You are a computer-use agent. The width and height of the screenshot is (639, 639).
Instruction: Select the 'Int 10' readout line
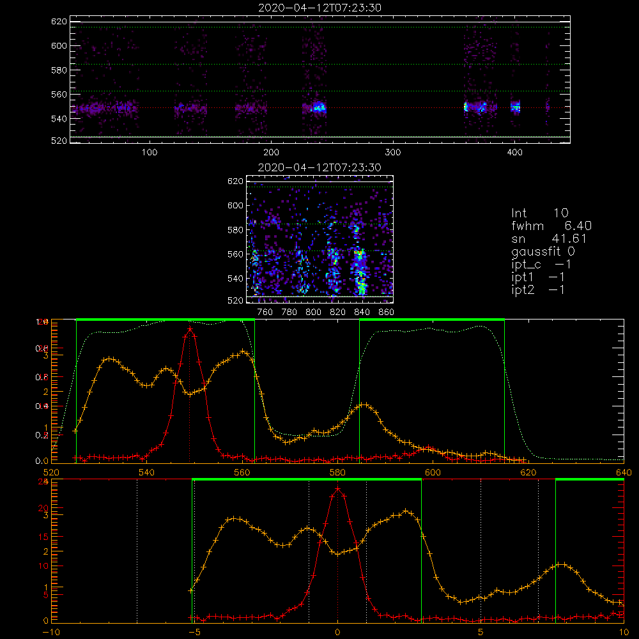tap(539, 213)
